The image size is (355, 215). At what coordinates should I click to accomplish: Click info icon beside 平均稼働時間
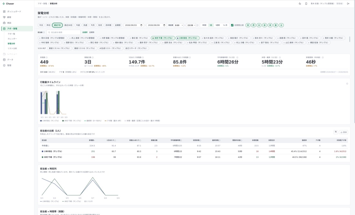pyautogui.click(x=237, y=58)
